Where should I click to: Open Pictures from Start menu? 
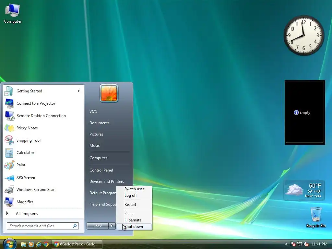96,134
